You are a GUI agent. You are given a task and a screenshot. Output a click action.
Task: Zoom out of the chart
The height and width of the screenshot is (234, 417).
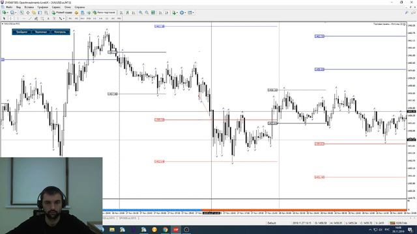(147, 12)
